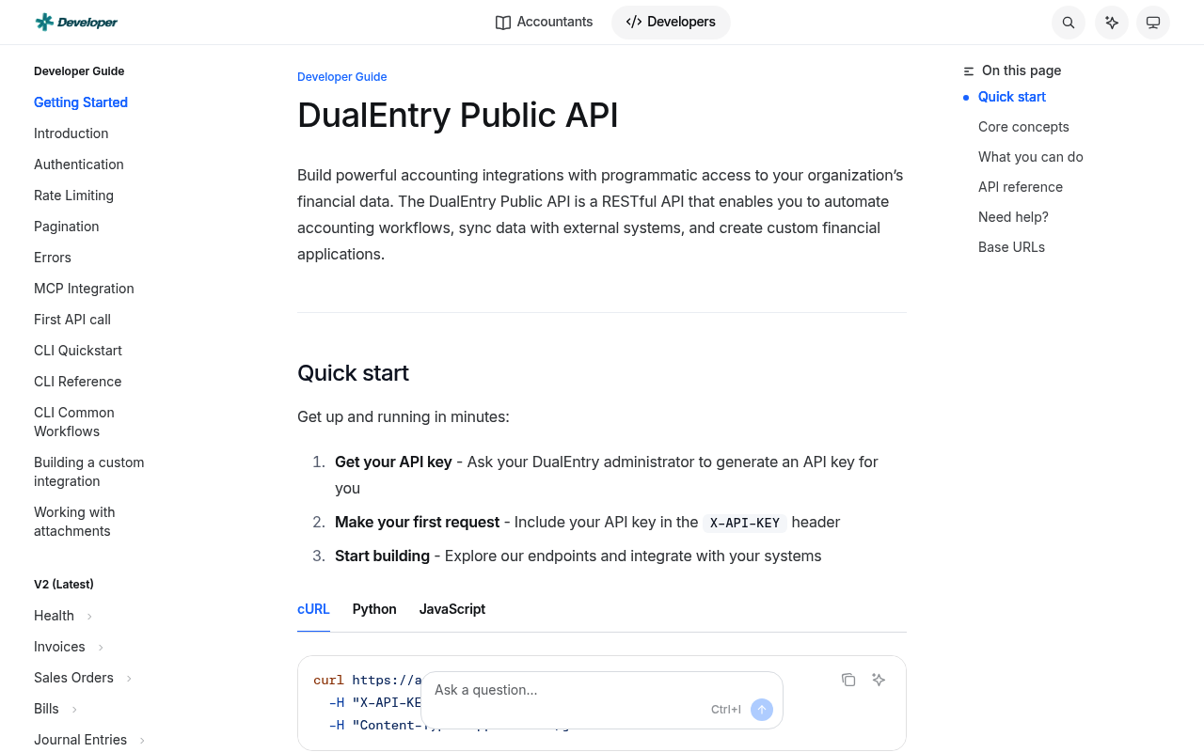
Task: Toggle the theme monitor icon button
Action: (1153, 23)
